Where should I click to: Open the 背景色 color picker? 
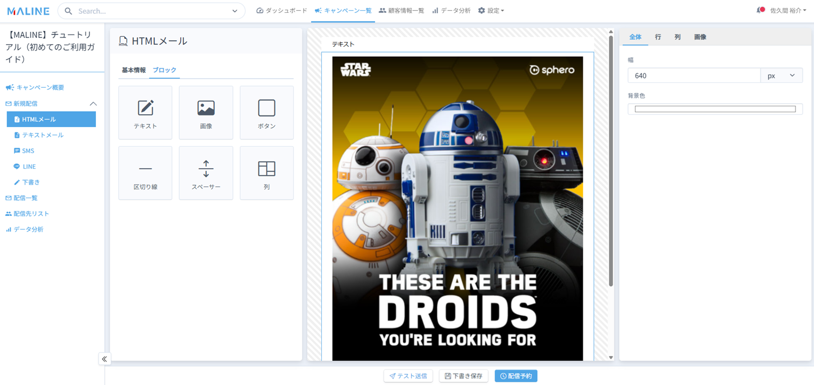click(x=715, y=109)
